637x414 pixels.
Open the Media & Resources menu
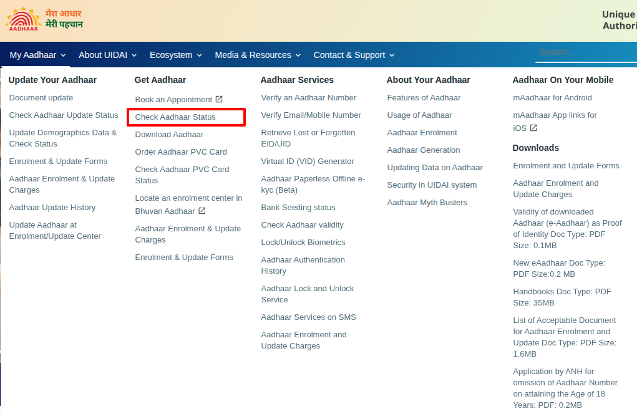click(x=258, y=55)
